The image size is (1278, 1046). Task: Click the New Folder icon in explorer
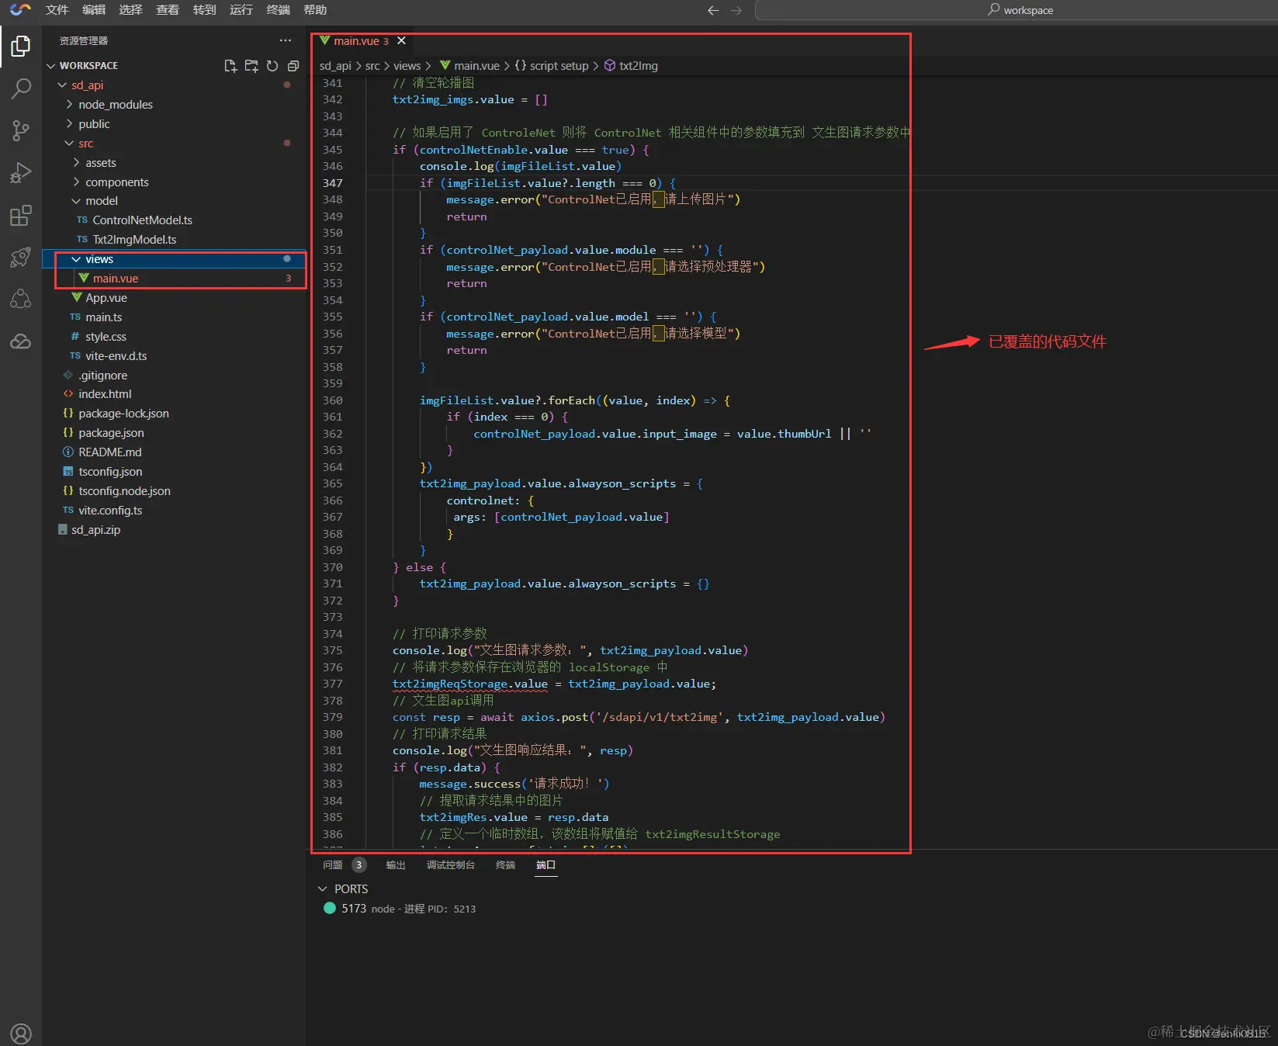point(251,66)
